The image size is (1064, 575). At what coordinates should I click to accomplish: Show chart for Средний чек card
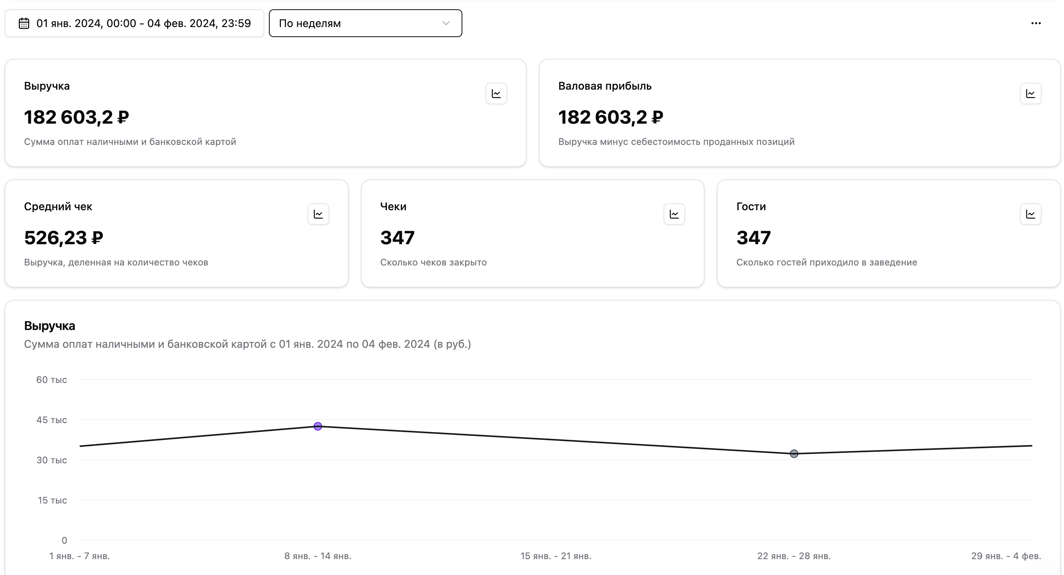click(x=318, y=214)
